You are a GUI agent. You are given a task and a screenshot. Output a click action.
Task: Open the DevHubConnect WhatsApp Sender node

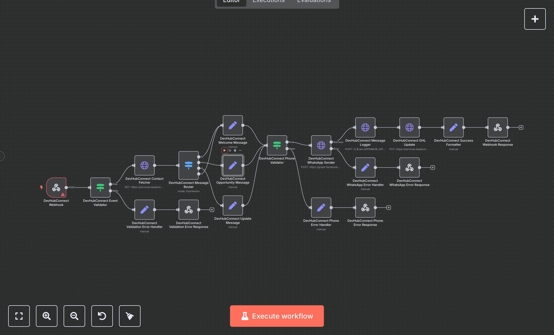[x=321, y=145]
